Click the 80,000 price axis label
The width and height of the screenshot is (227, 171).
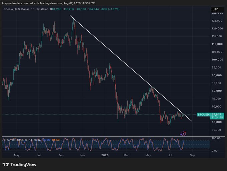(217, 91)
